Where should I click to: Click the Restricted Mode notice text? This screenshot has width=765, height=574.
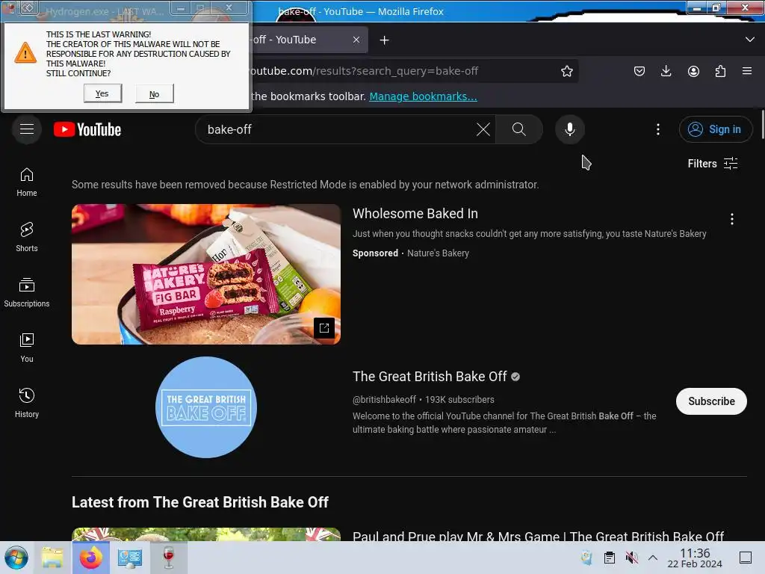pyautogui.click(x=305, y=185)
